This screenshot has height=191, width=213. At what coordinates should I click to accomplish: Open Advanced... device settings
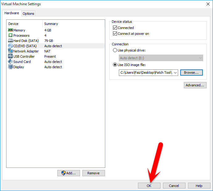(x=195, y=85)
